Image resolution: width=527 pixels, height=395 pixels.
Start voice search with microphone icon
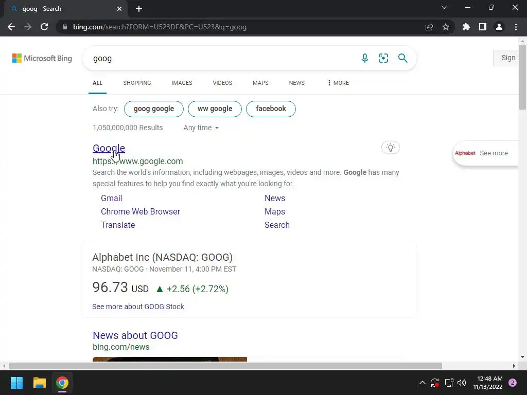pyautogui.click(x=365, y=58)
